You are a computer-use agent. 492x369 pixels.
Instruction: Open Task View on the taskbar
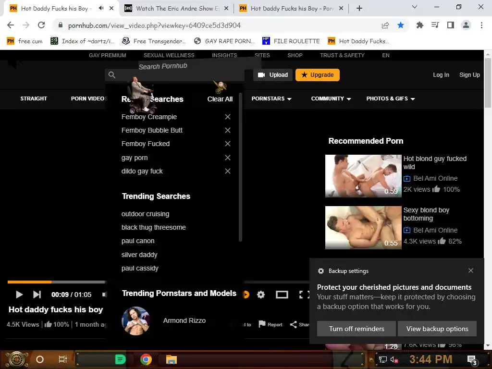pyautogui.click(x=63, y=359)
